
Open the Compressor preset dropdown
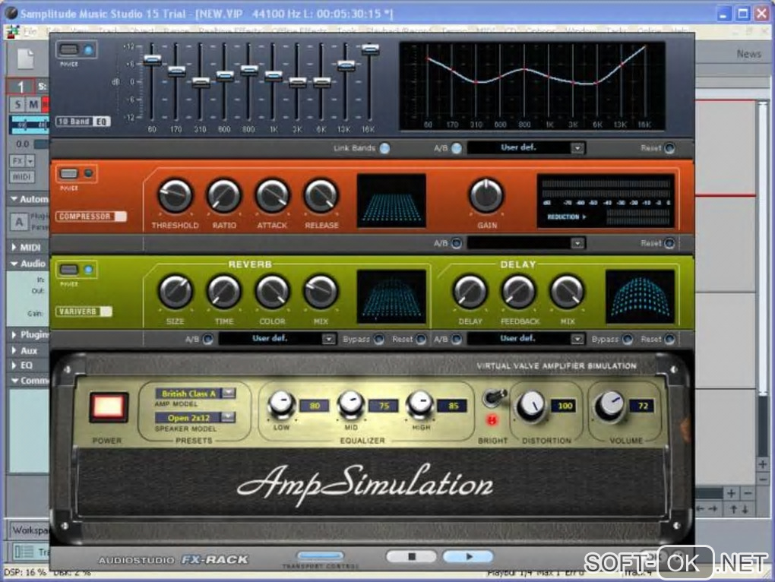pyautogui.click(x=577, y=243)
